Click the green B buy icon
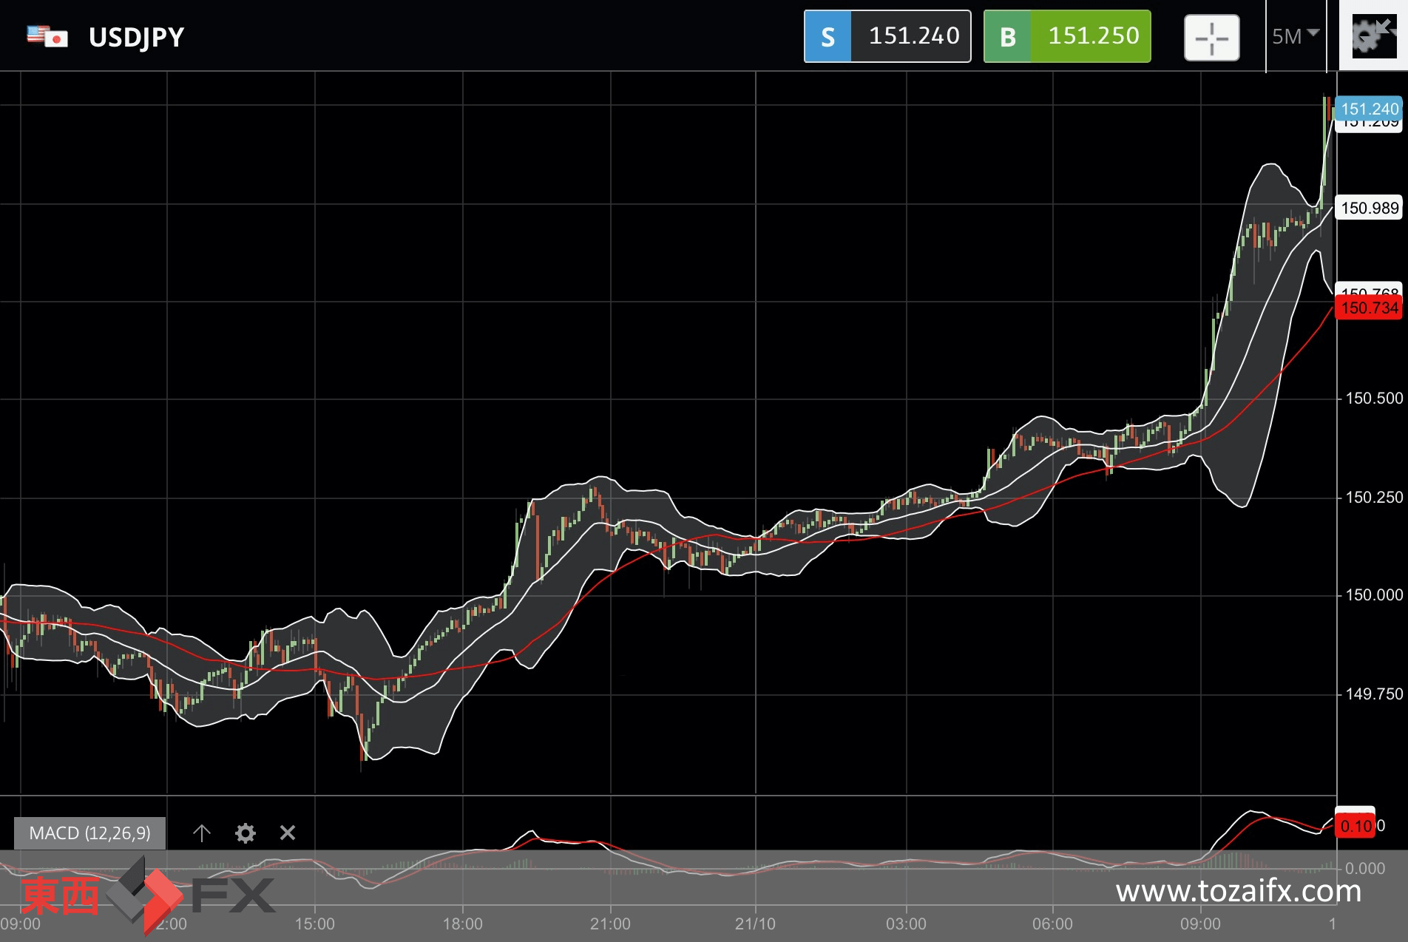Screen dimensions: 1408x942 (x=1007, y=37)
